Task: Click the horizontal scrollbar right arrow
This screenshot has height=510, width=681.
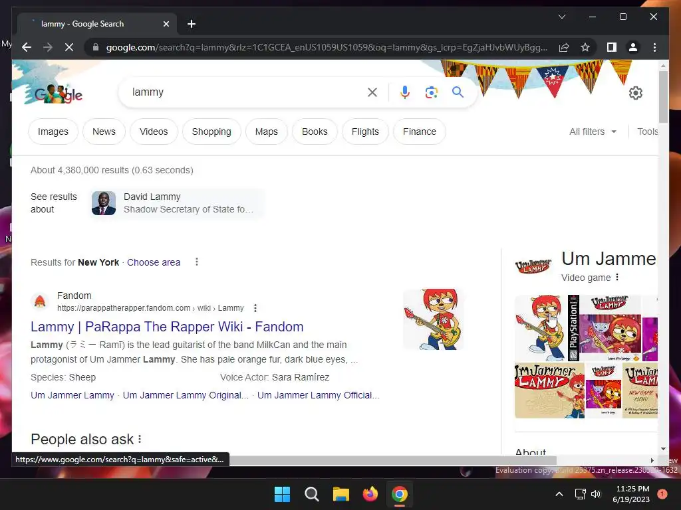Action: [652, 460]
